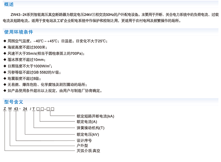The width and height of the screenshot is (221, 162).
Task: Select the 设计序号 label
Action: click(x=84, y=140)
